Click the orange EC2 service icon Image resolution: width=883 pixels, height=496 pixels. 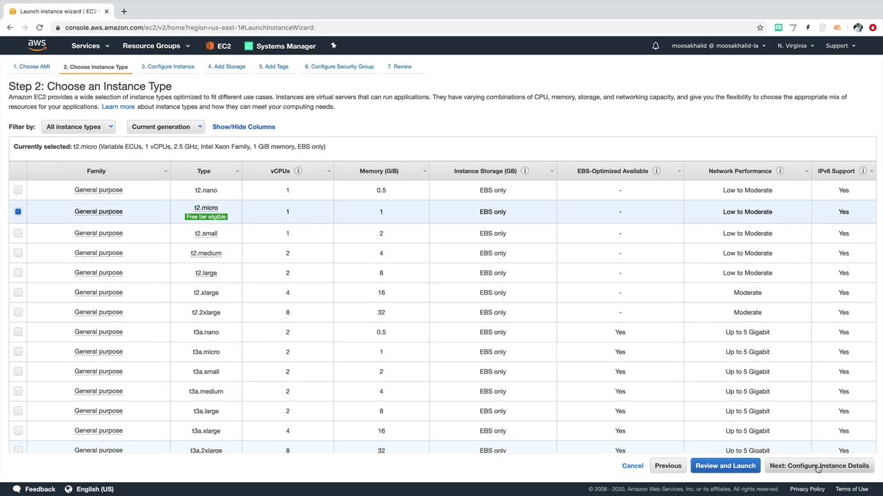210,46
